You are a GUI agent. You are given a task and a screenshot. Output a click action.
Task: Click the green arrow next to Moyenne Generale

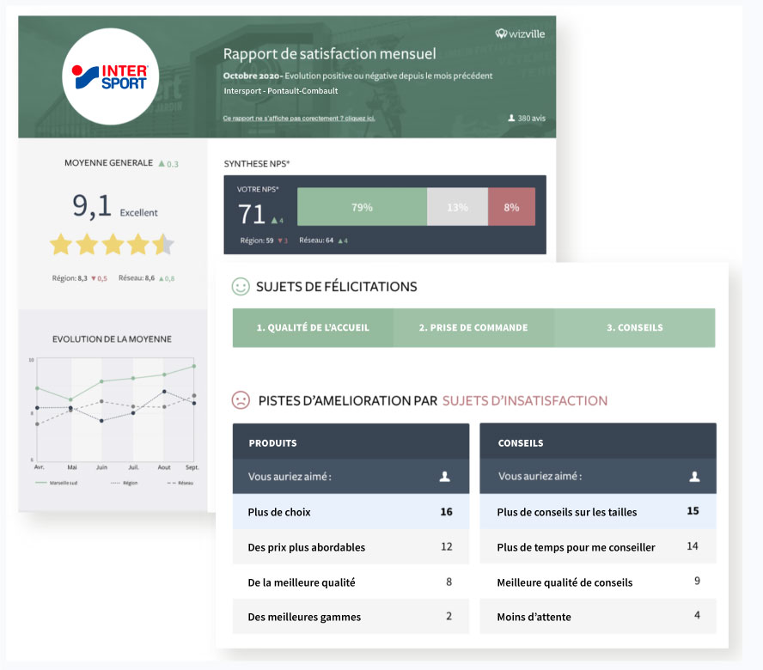coord(162,163)
